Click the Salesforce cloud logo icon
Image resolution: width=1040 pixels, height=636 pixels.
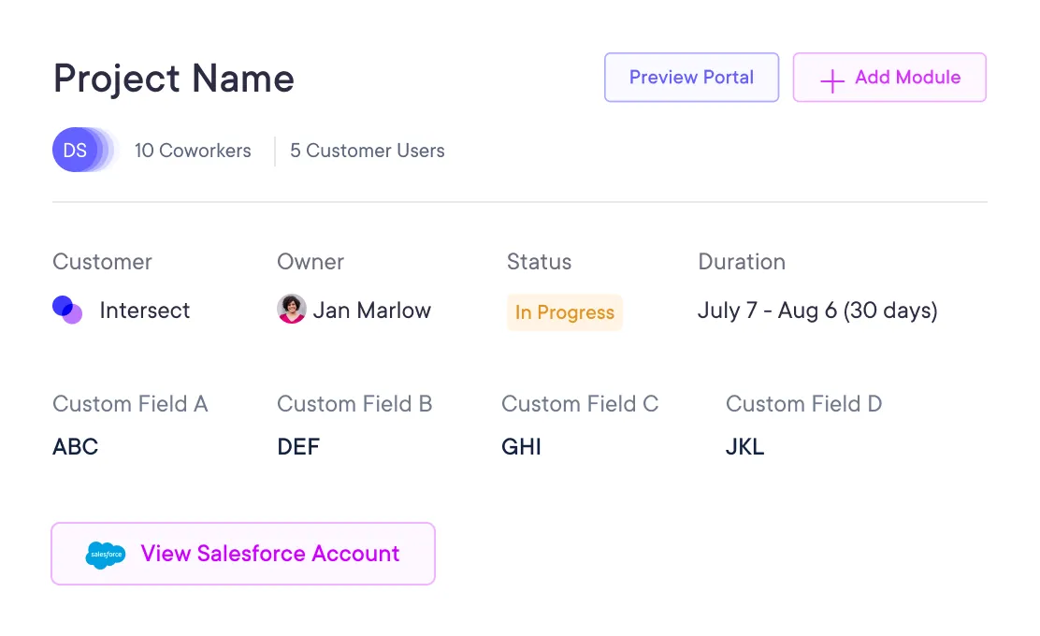tap(105, 555)
